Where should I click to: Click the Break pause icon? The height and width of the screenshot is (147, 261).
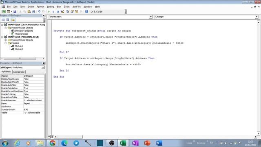pos(53,11)
